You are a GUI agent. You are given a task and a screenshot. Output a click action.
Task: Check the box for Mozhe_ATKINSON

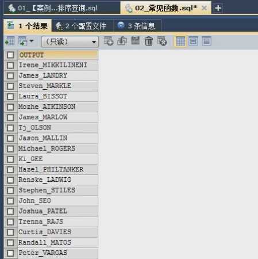click(x=10, y=107)
